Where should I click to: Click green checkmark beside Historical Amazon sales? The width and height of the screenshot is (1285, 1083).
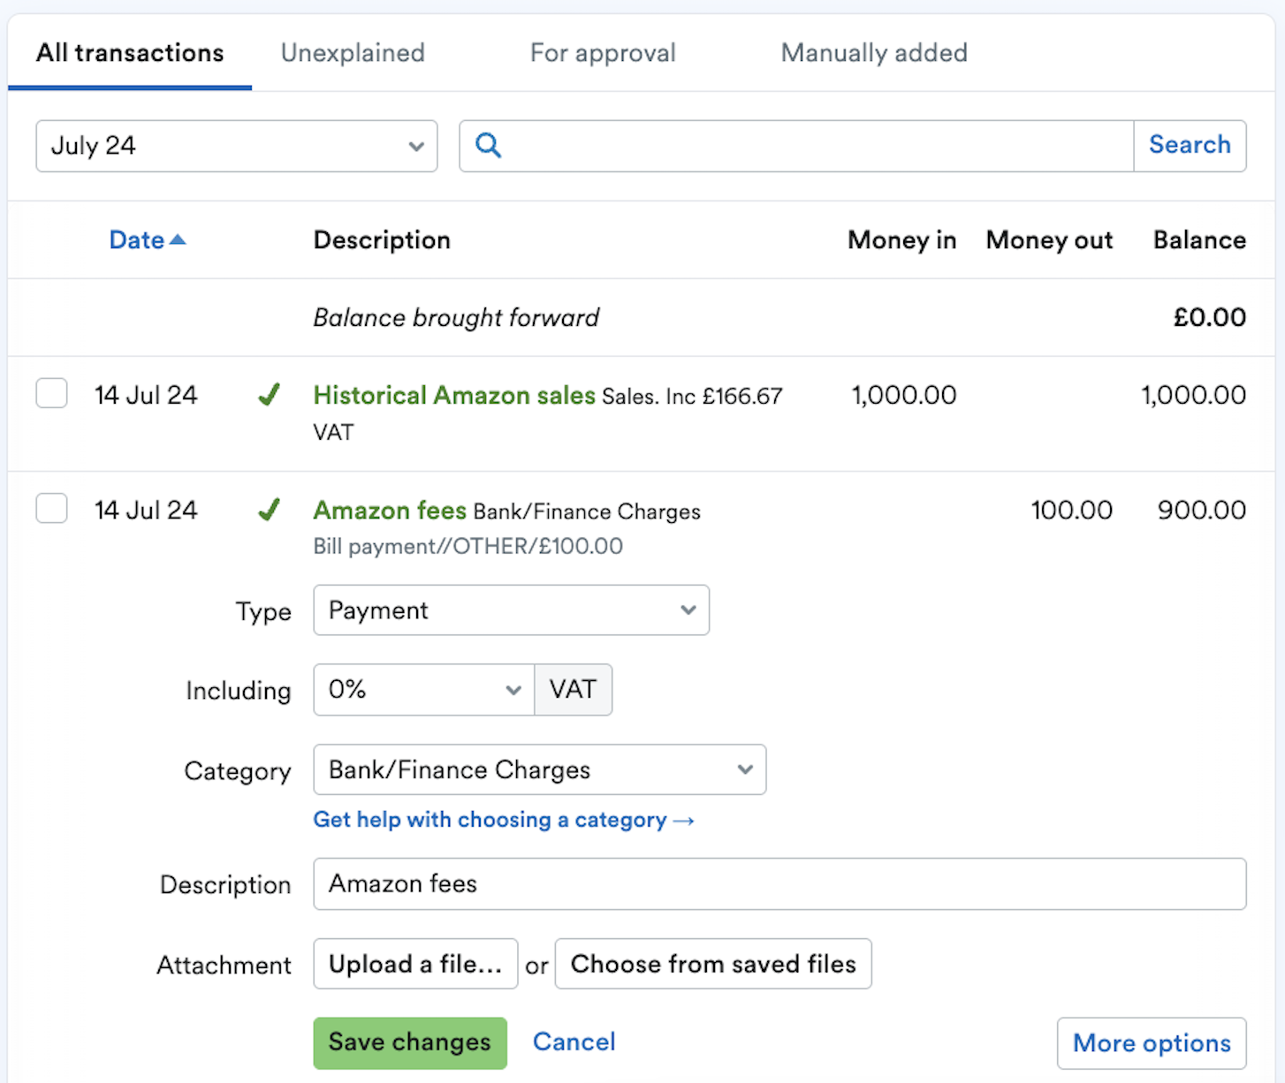270,394
